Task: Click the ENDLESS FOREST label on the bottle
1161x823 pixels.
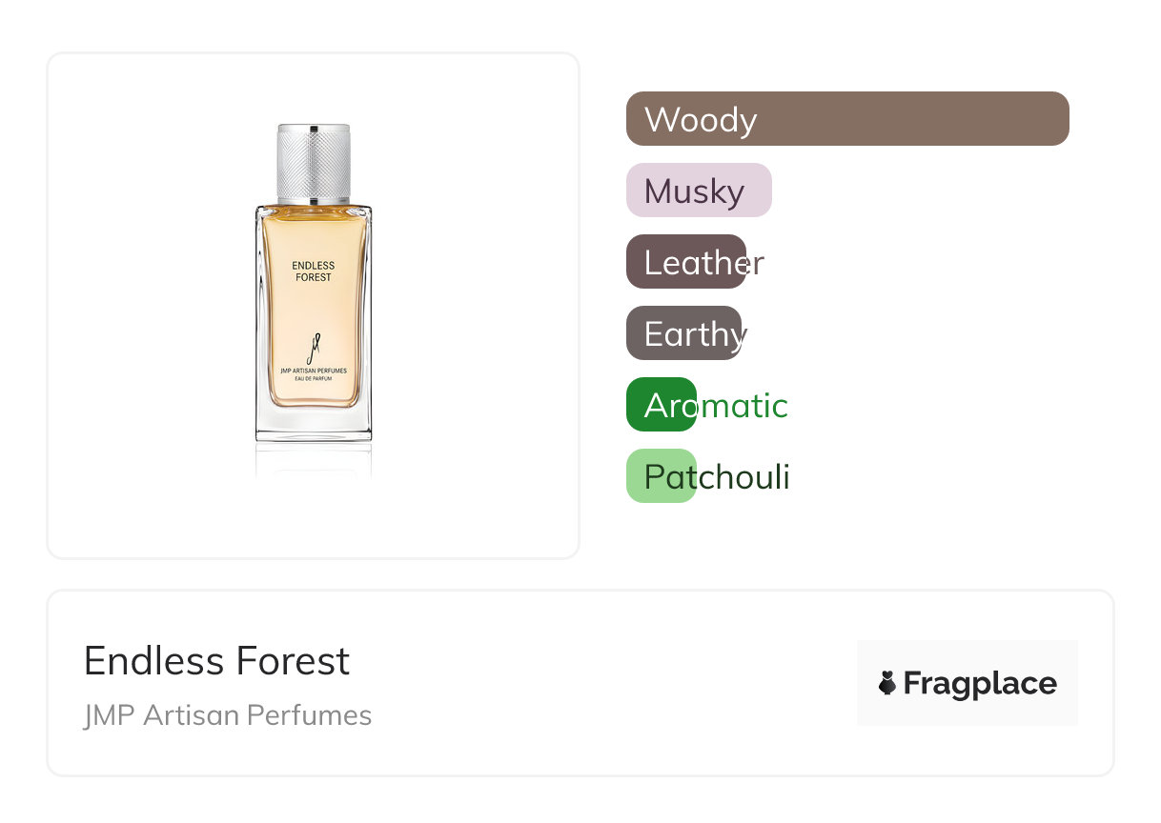Action: point(314,271)
